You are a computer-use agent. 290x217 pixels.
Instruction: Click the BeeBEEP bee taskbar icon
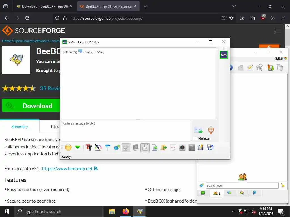click(x=140, y=211)
